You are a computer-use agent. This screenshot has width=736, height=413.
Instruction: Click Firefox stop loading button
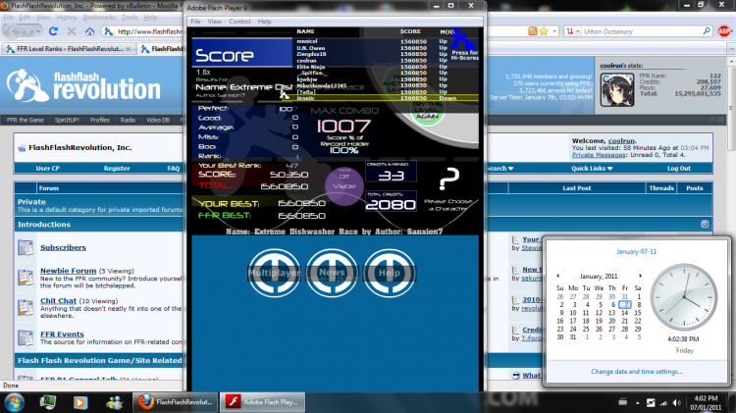click(72, 31)
